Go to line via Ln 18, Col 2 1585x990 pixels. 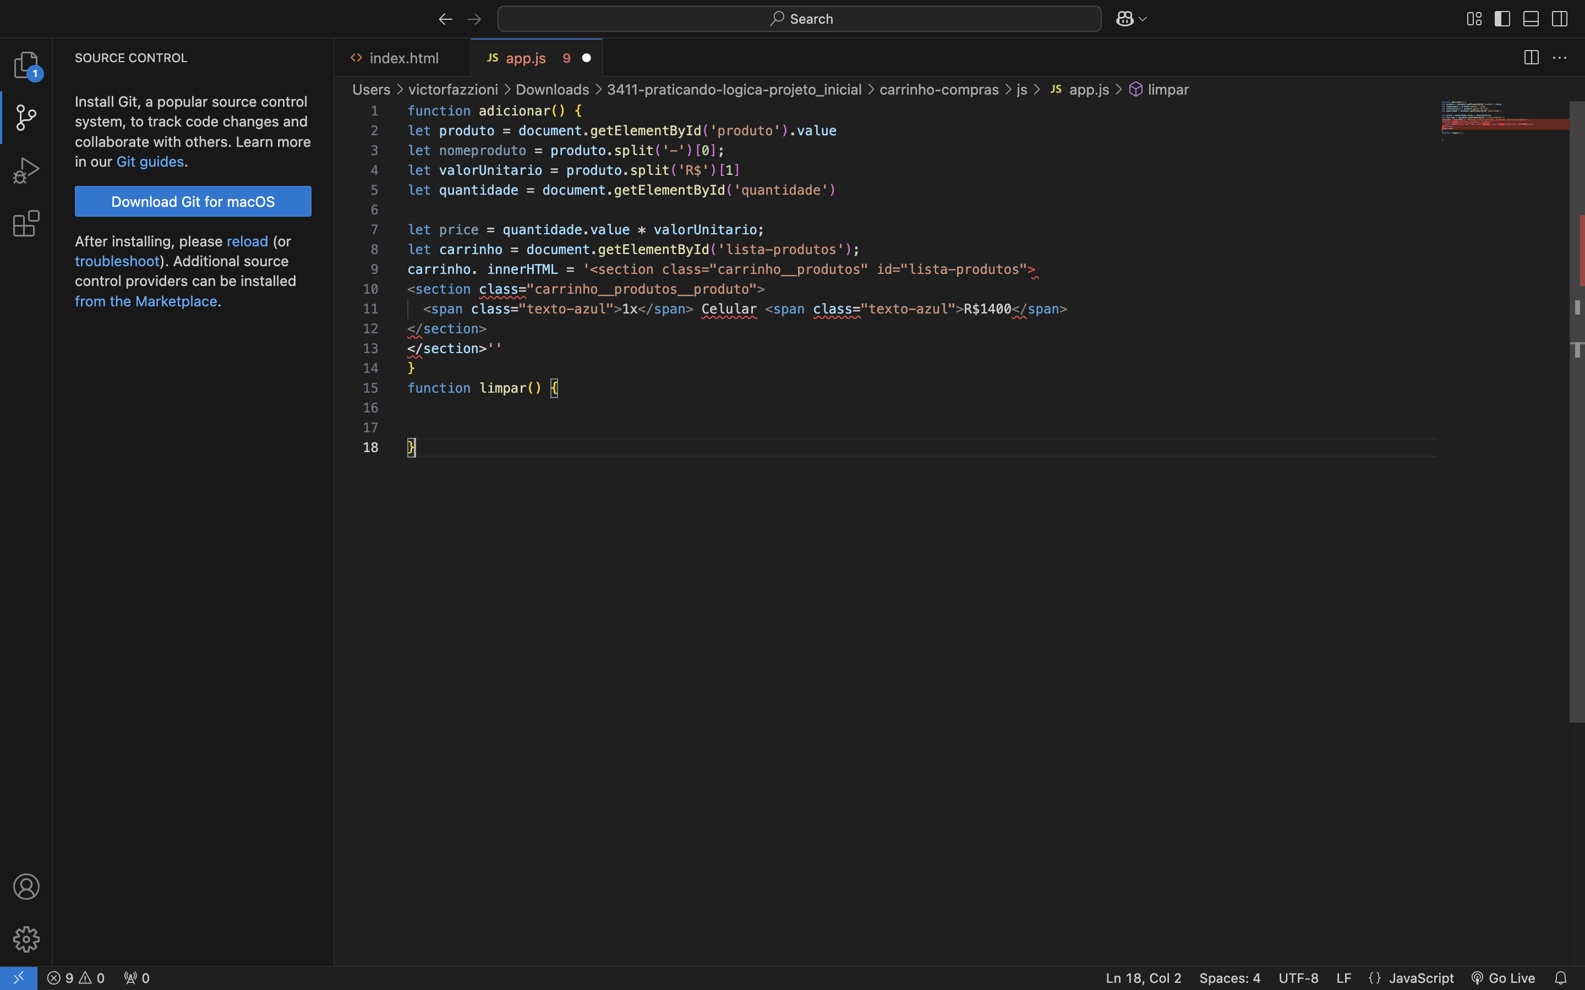tap(1144, 977)
